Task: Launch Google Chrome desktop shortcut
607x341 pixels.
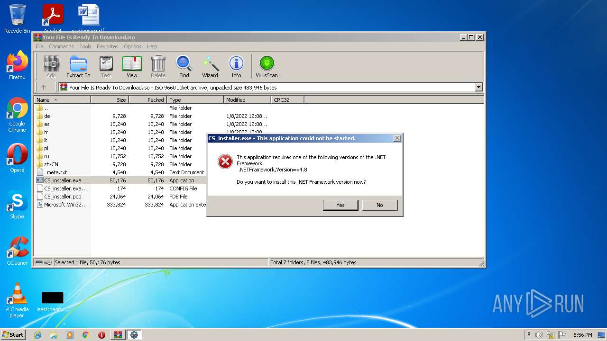Action: 17,115
